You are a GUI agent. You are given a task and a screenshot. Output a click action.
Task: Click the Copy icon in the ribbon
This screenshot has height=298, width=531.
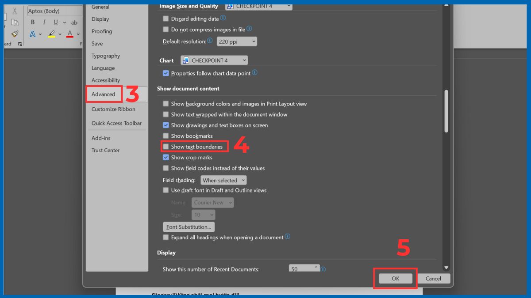(15, 23)
